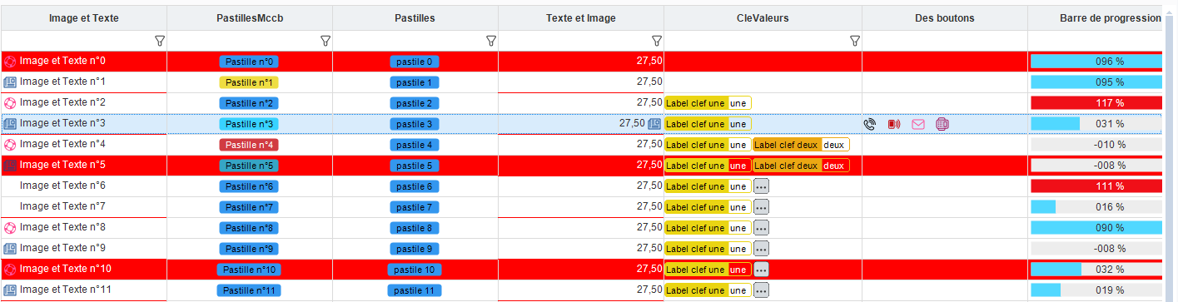
Task: Open the CleValeurs column filter funnel
Action: coord(855,41)
